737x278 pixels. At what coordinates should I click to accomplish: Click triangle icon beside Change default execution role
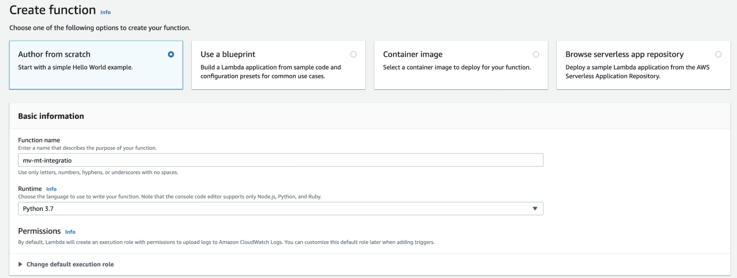[x=20, y=264]
